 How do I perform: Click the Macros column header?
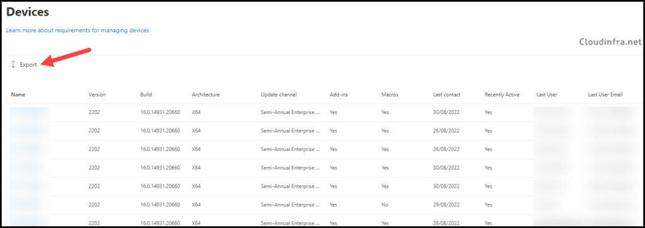389,94
